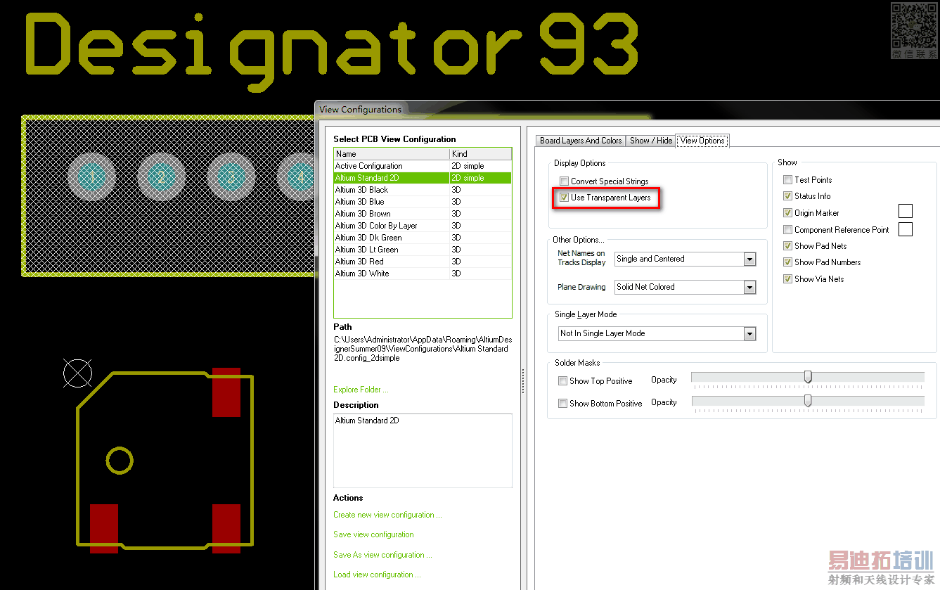Select Altium 3D Lt Green configuration

click(423, 250)
